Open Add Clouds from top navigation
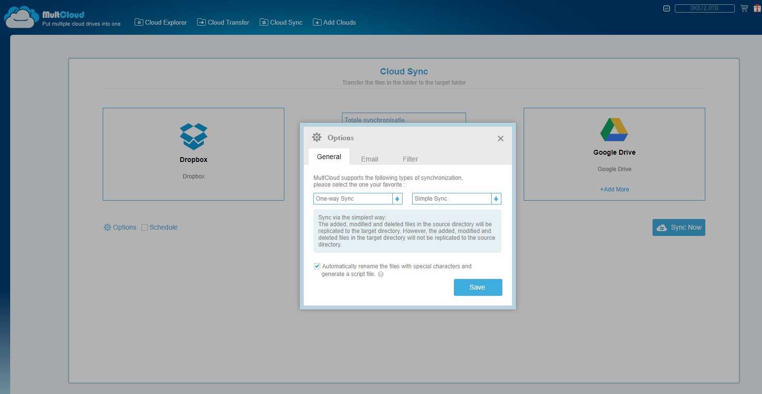762x394 pixels. (334, 22)
